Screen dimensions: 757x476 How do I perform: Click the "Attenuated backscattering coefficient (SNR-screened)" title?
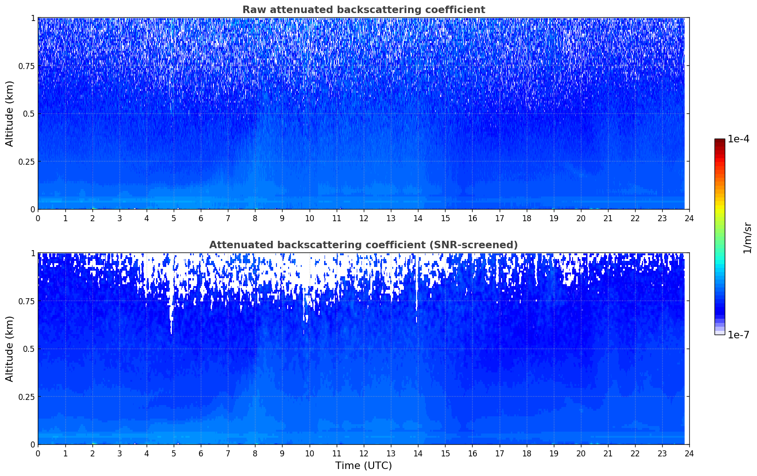coord(363,245)
